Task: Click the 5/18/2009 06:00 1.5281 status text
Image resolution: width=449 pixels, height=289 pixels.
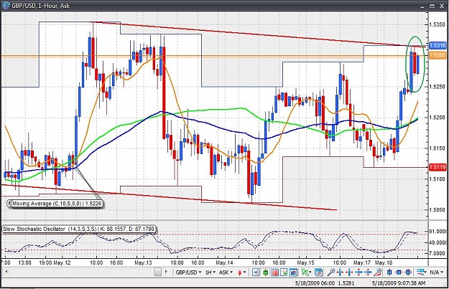Action: [325, 283]
